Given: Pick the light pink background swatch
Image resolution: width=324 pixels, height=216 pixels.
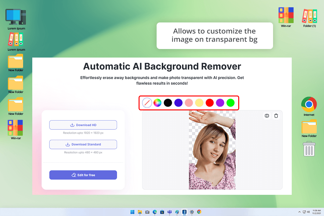Looking at the screenshot, I should 189,103.
